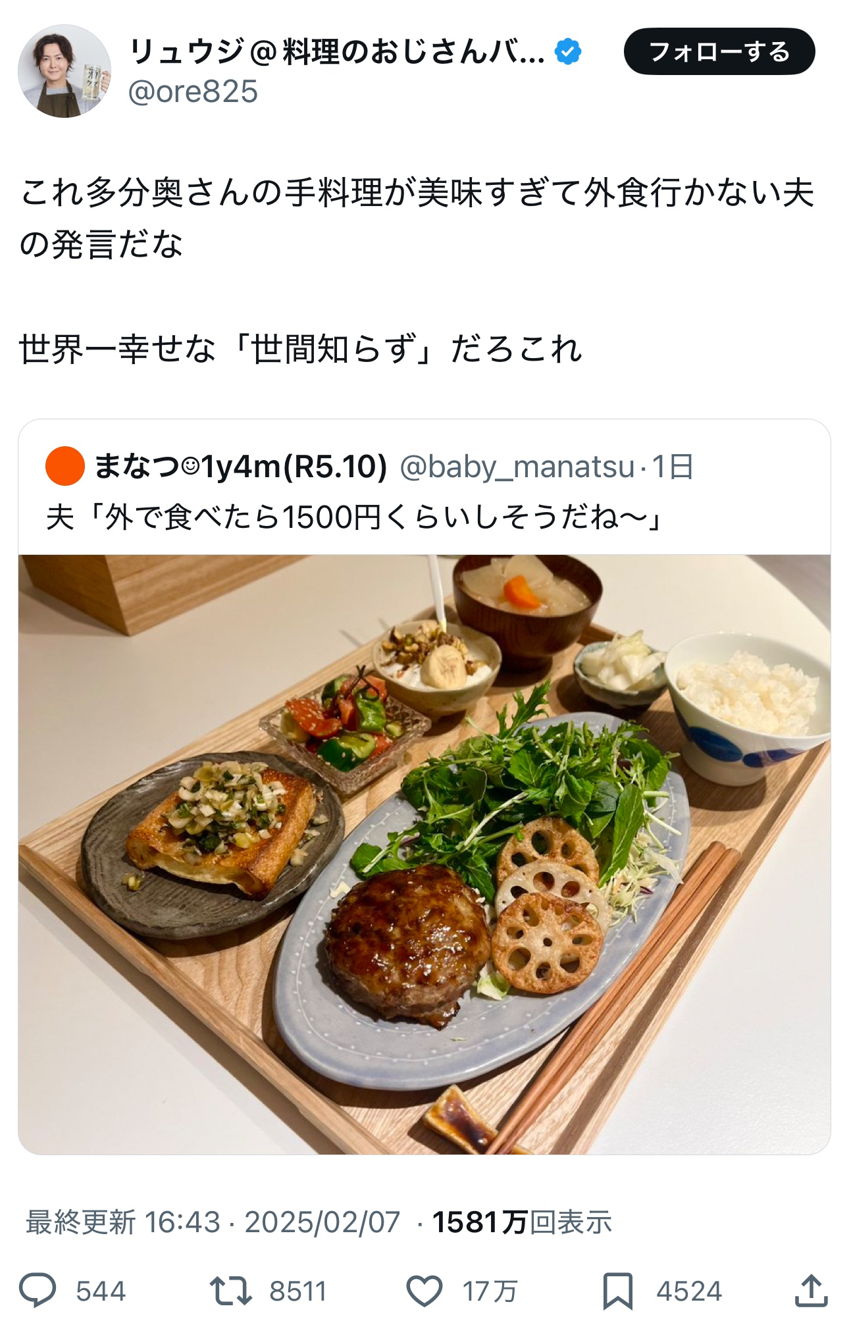Click the 1日 date on the quoted post

[x=673, y=467]
